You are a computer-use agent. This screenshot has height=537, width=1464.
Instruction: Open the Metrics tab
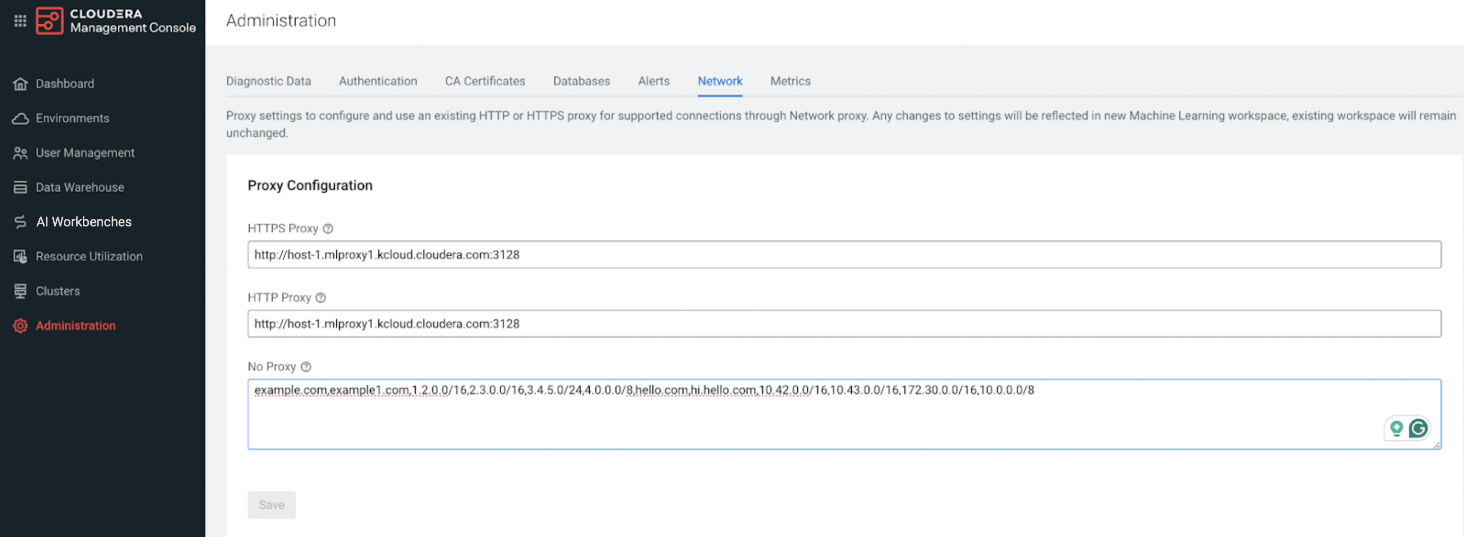[x=790, y=81]
